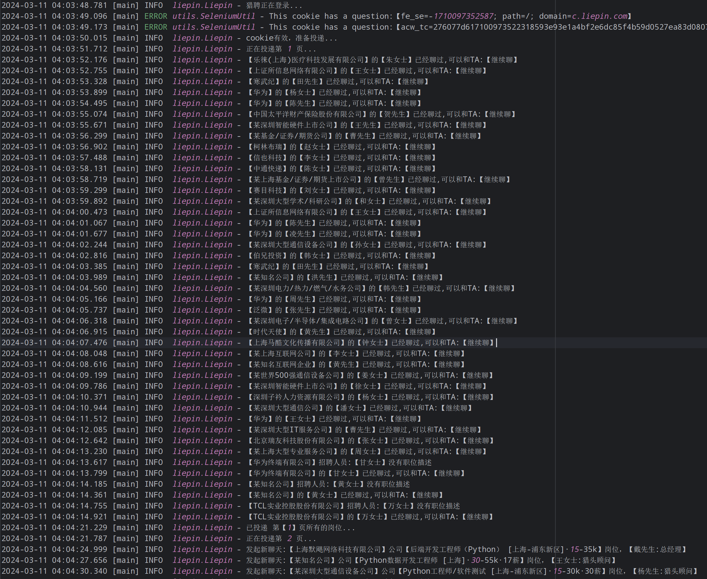This screenshot has width=707, height=579.
Task: Click the c.liepin.com domain text
Action: pyautogui.click(x=599, y=16)
